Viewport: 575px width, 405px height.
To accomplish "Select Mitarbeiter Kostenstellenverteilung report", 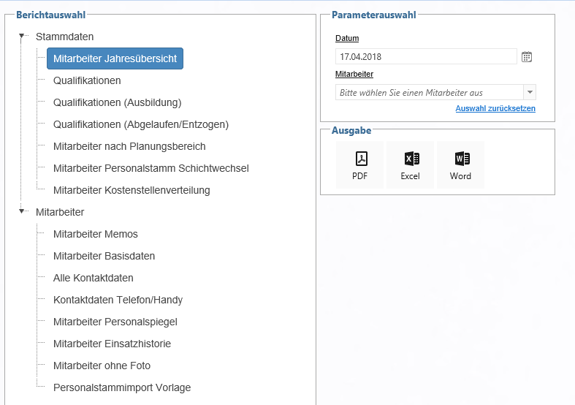I will tap(132, 190).
